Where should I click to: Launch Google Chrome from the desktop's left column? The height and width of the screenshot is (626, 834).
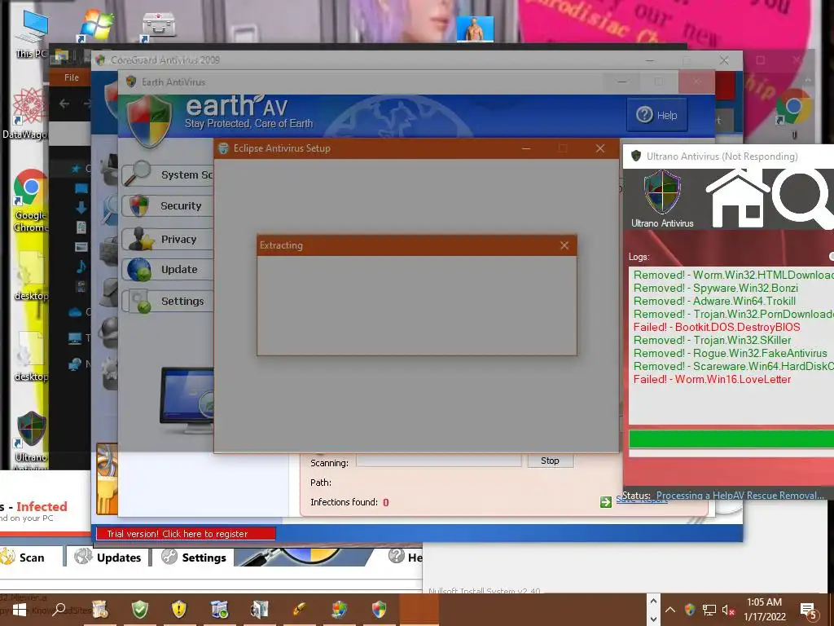(x=30, y=201)
